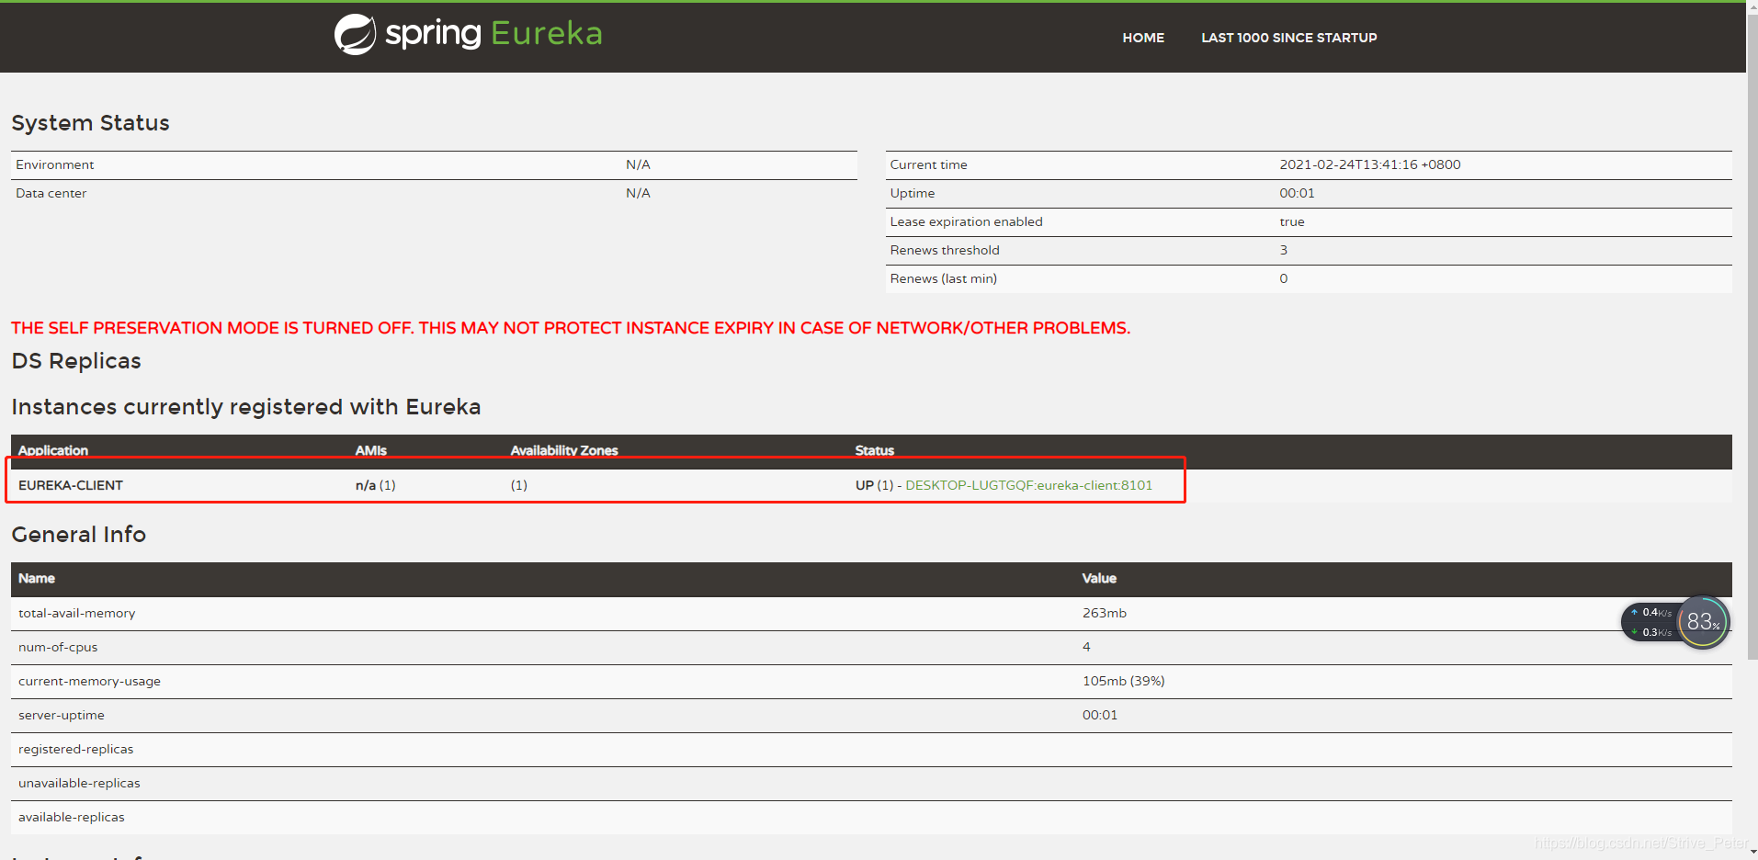Viewport: 1758px width, 860px height.
Task: Click the Uptime row label
Action: 913,193
